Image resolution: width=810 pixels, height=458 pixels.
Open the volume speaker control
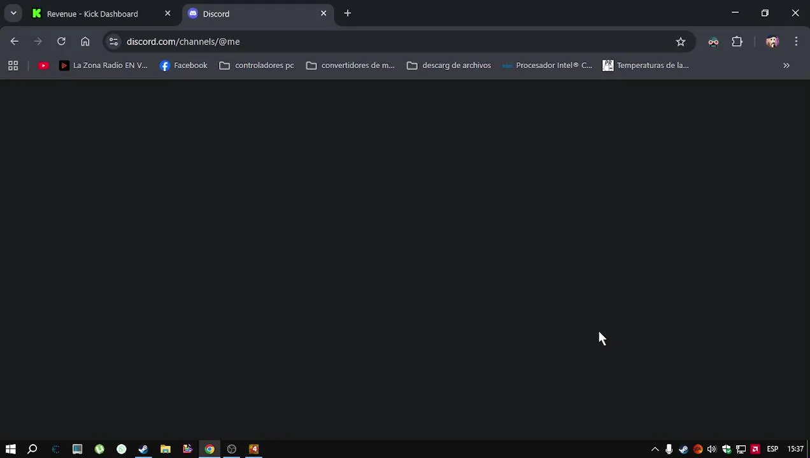point(712,449)
